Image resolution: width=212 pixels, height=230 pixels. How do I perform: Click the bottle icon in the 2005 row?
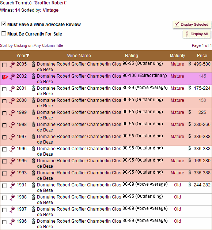click(x=34, y=64)
